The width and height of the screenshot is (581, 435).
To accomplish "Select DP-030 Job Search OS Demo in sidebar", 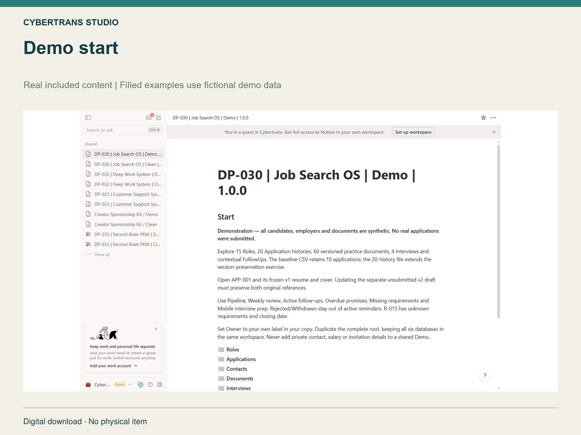I will [x=123, y=154].
